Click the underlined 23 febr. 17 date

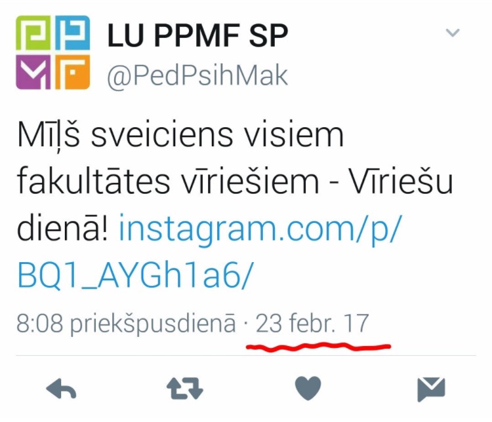coord(312,323)
